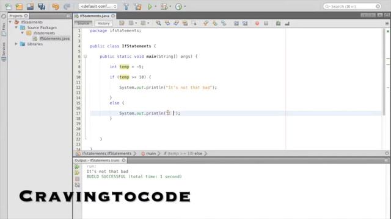Click the New File toolbar icon
Screen dimensions: 391x219
8,7
